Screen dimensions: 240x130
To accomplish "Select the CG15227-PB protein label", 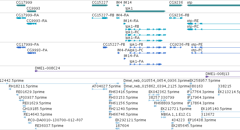I will tap(114, 45).
